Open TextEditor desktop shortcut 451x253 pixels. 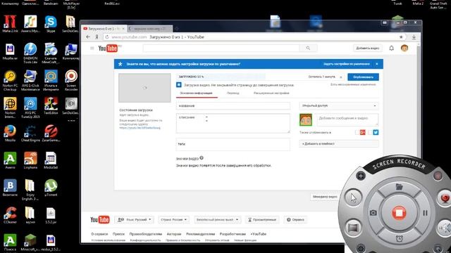(x=51, y=106)
